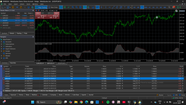This screenshot has height=105, width=186.
Task: Click the taskbar Search box
Action: point(49,102)
